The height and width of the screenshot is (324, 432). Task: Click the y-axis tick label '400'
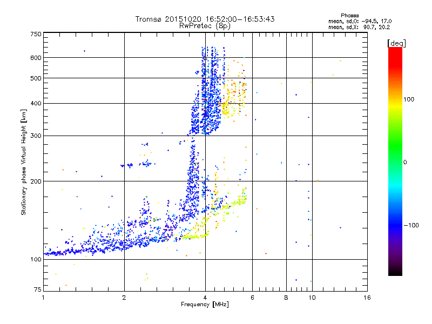pos(36,104)
